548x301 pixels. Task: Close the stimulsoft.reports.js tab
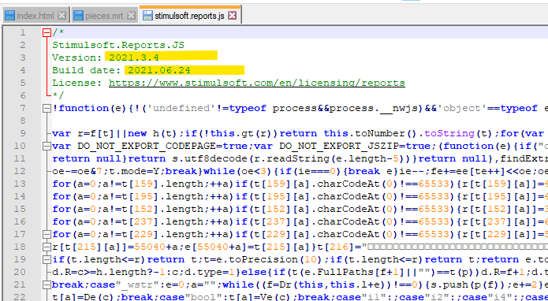click(x=232, y=16)
